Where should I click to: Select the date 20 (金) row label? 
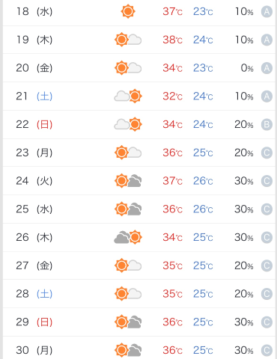(x=34, y=68)
